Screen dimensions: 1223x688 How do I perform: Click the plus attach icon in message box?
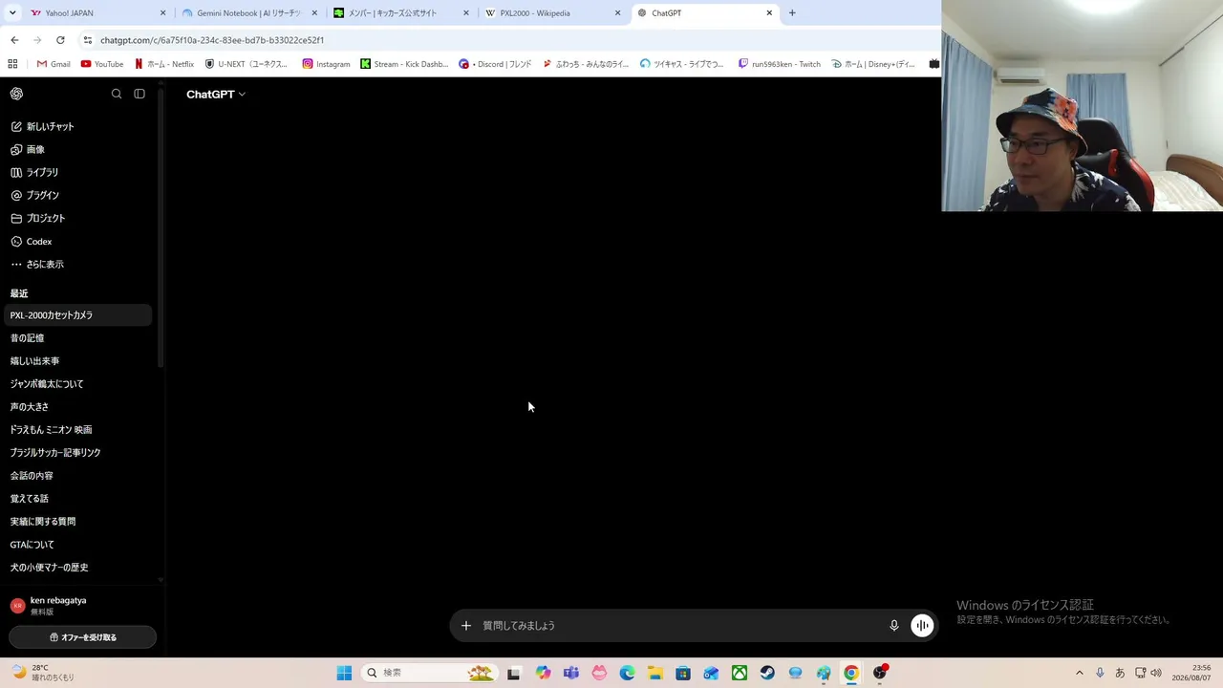[x=466, y=626]
